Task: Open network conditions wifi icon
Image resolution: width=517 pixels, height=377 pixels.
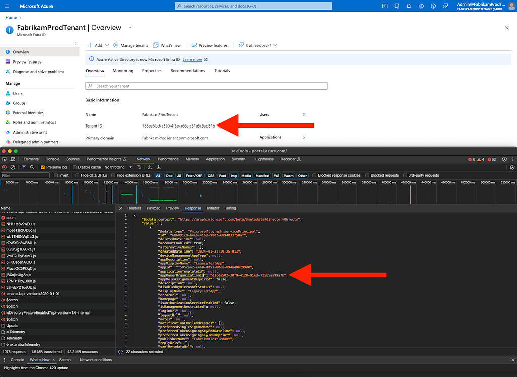Action: tap(139, 168)
